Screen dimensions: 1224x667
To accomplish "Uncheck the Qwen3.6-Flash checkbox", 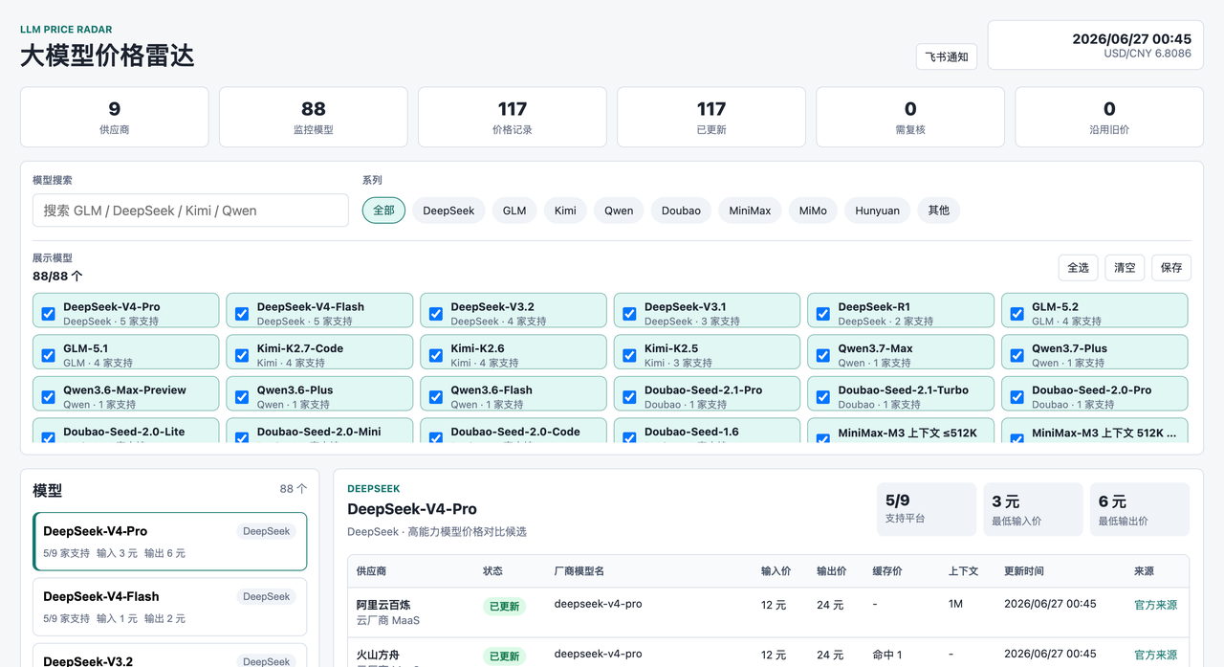I will (x=436, y=397).
